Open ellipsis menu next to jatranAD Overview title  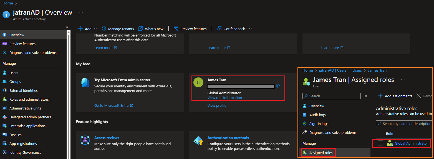81,12
